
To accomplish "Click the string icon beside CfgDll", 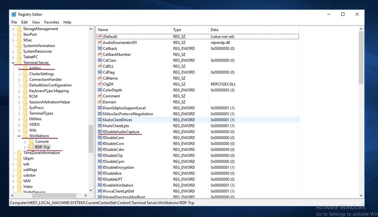I will coord(100,84).
